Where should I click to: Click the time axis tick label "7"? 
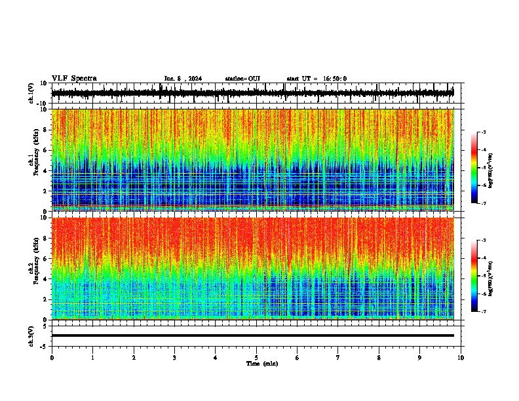tap(338, 358)
